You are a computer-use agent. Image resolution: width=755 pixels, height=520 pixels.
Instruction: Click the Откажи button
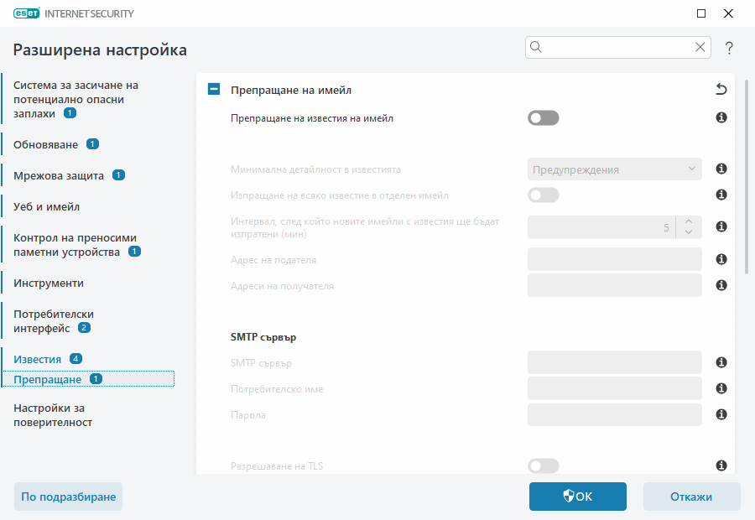click(x=691, y=497)
